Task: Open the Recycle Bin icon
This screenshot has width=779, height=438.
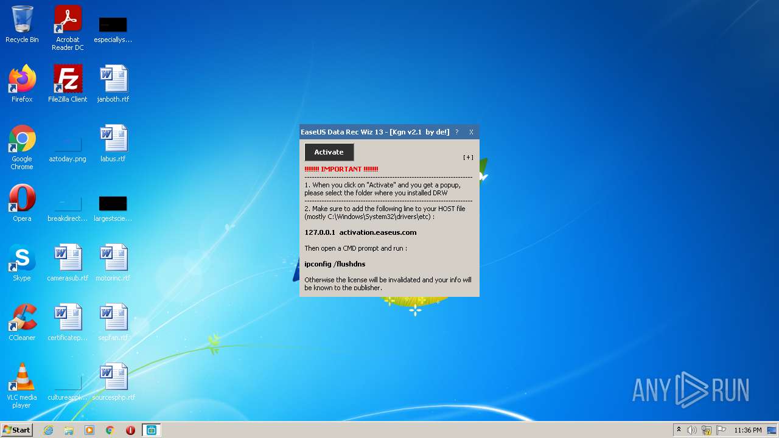Action: point(22,24)
